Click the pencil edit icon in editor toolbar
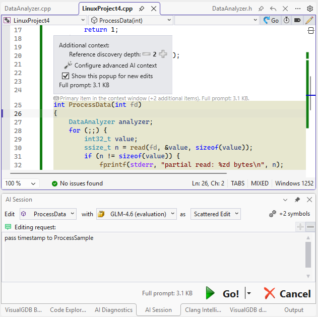Screen dimensions: 318x317 point(309,20)
